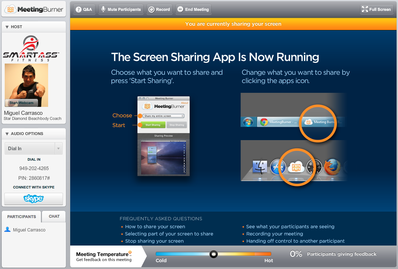Image resolution: width=398 pixels, height=269 pixels.
Task: Click the MeetingBurner logo
Action: (34, 9)
